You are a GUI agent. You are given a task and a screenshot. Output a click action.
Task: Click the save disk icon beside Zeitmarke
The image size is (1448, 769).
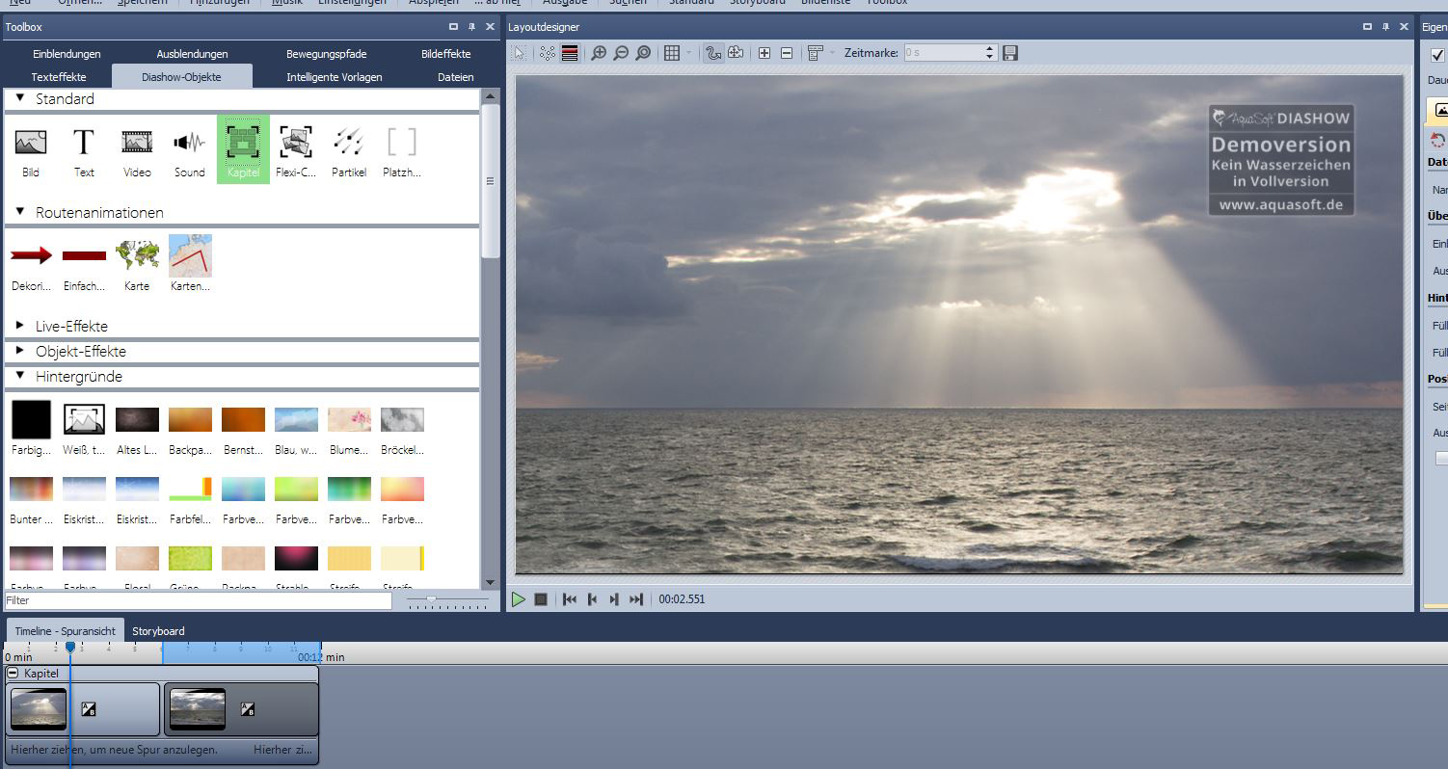pyautogui.click(x=1010, y=53)
